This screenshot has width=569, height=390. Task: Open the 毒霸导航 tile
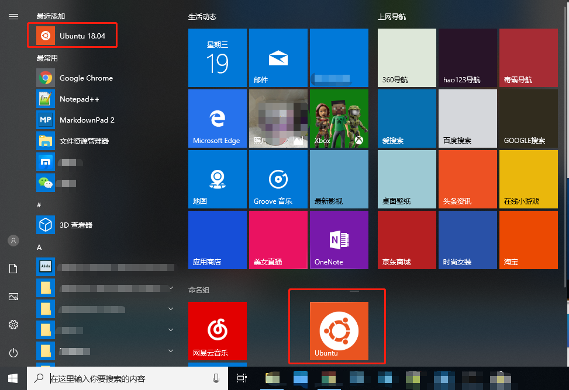pos(529,58)
